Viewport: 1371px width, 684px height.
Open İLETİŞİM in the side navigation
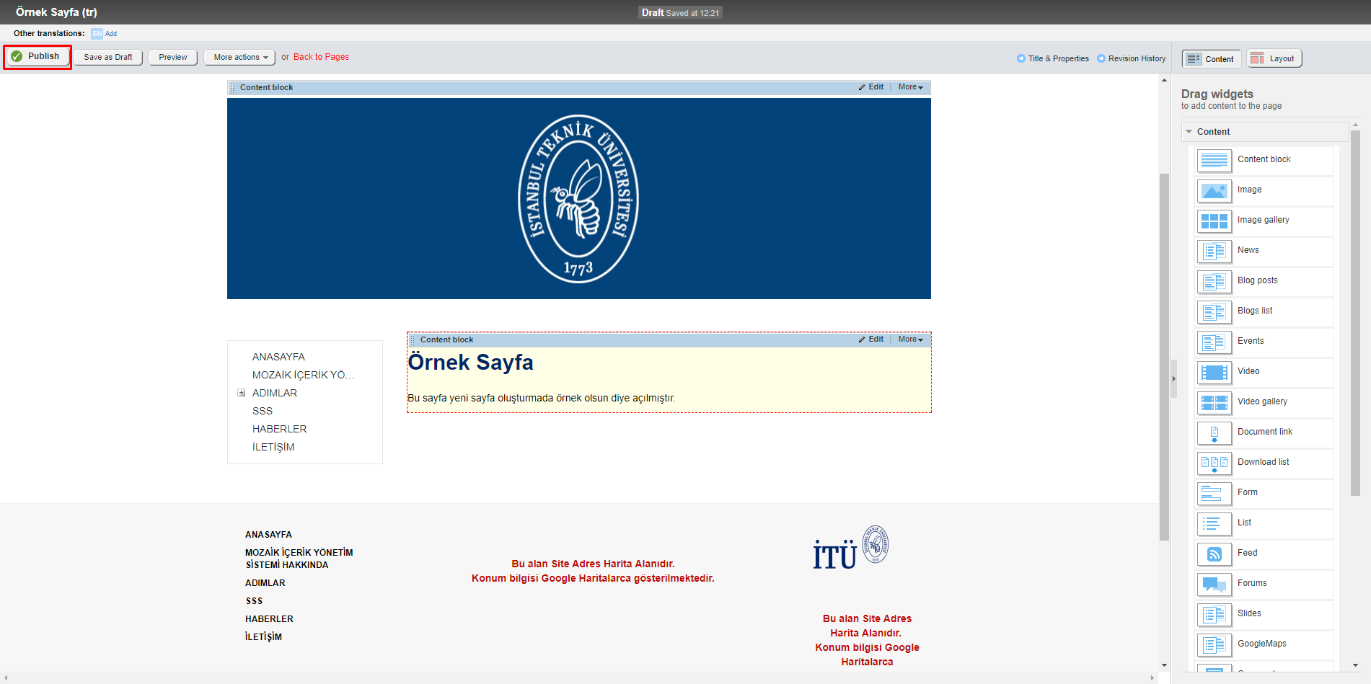[x=273, y=447]
